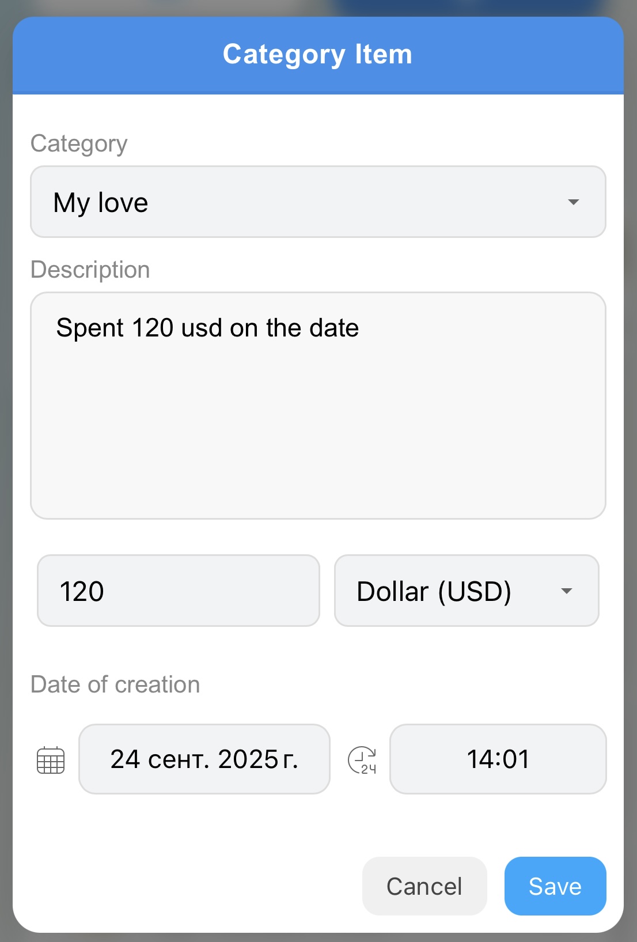The width and height of the screenshot is (637, 942).
Task: Click the "My love" selected value text
Action: pyautogui.click(x=101, y=203)
